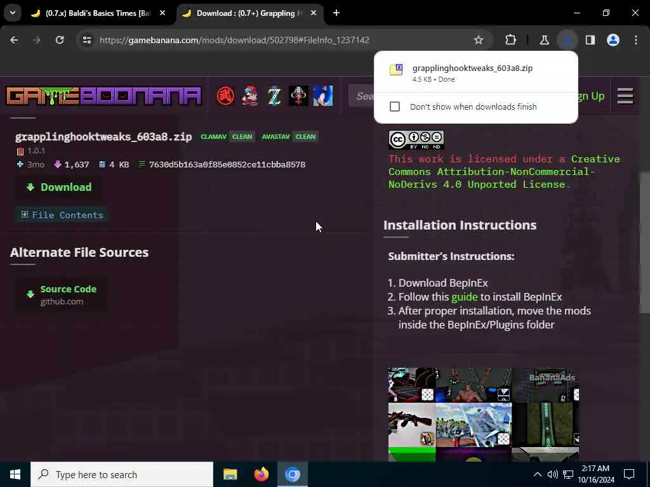Open File Explorer from the taskbar
The height and width of the screenshot is (487, 650).
tap(230, 474)
